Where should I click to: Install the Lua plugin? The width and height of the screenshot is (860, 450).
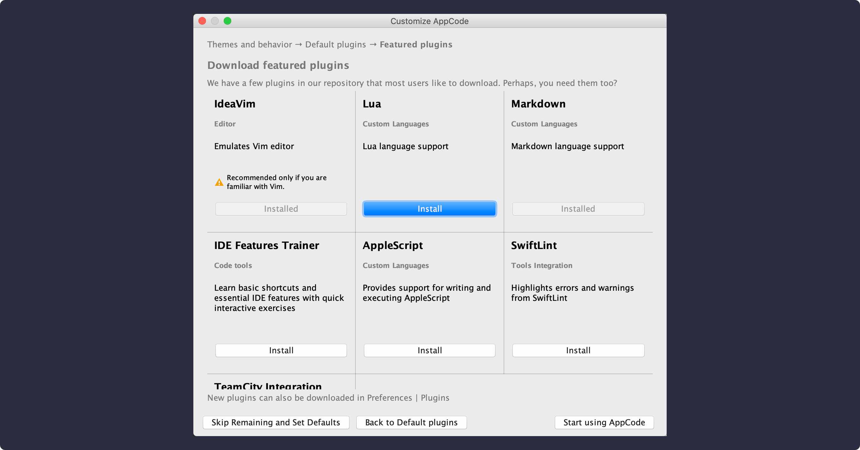(429, 209)
